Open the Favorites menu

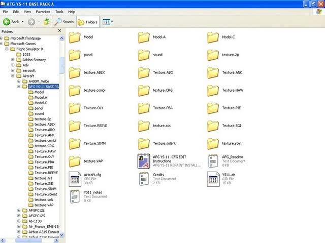43,12
